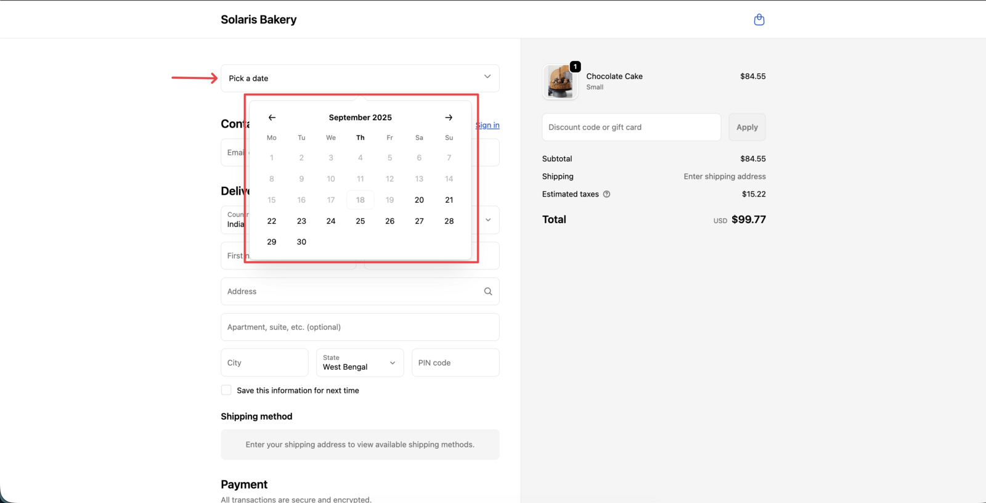
Task: Click the Payment section heading
Action: (x=244, y=485)
